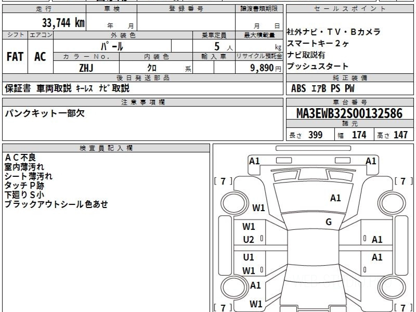Click the 諸元 heading
The width and height of the screenshot is (416, 312).
(350, 124)
